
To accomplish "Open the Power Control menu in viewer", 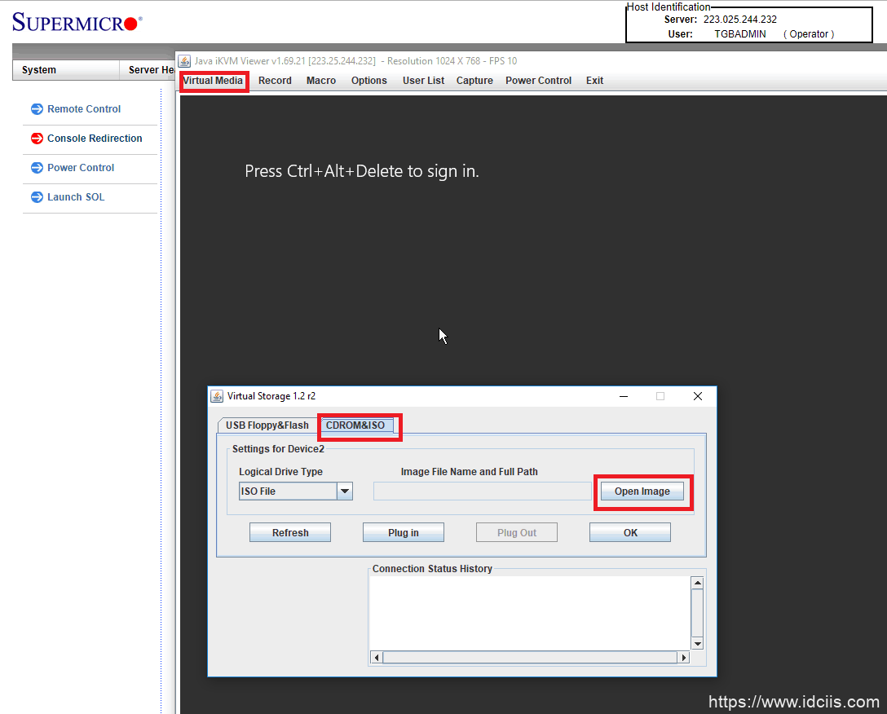I will tap(538, 81).
